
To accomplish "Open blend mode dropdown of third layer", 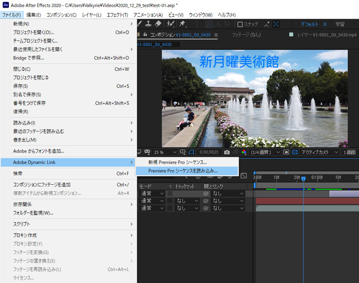I will 152,208.
